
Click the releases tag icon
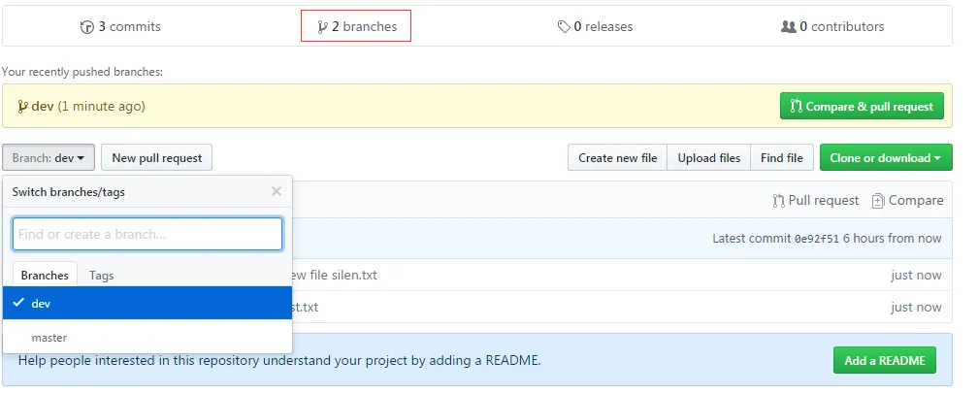[564, 27]
